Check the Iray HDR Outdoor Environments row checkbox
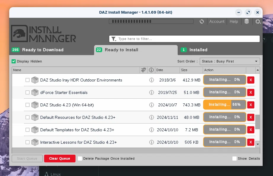The image size is (273, 176). [x=27, y=80]
